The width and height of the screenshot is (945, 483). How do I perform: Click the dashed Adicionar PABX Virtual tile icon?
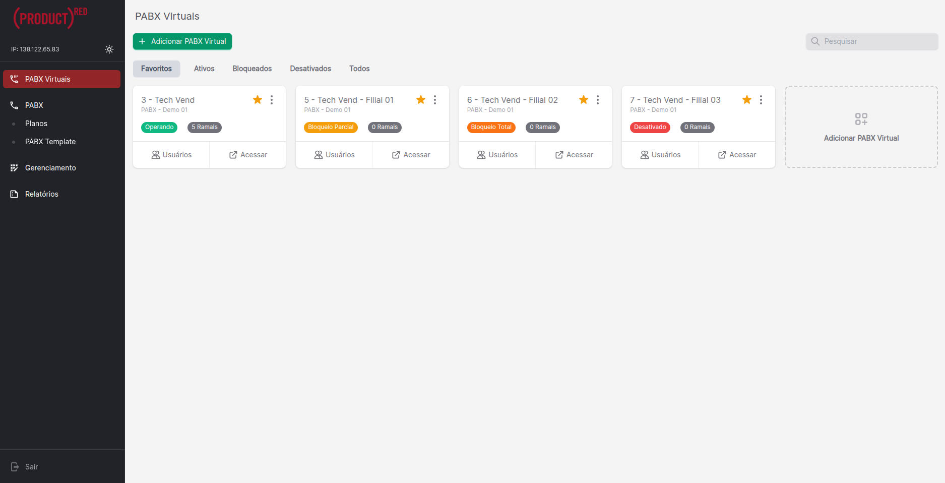click(x=861, y=119)
